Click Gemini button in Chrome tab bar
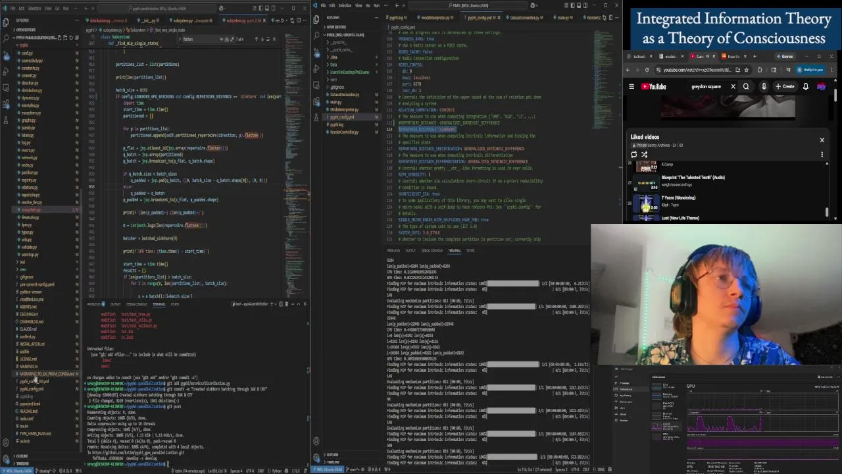This screenshot has width=842, height=474. (x=785, y=57)
